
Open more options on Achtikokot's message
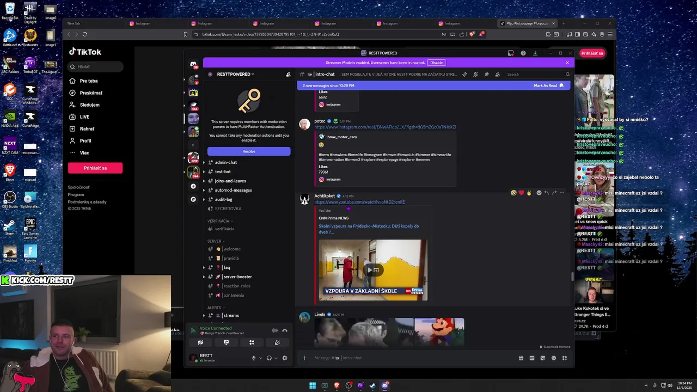[562, 193]
